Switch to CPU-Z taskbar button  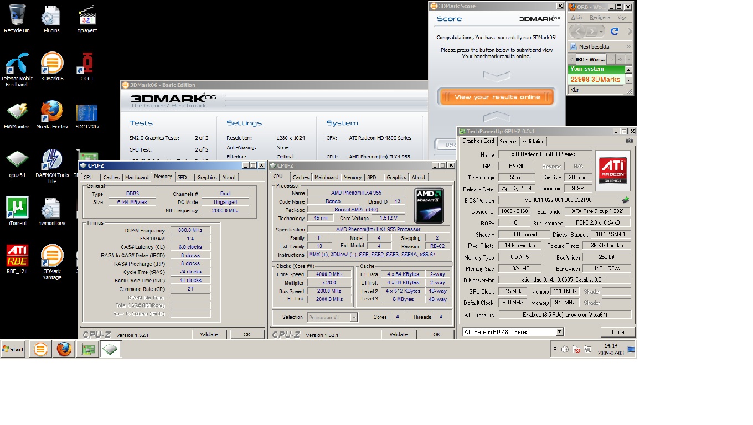click(111, 349)
